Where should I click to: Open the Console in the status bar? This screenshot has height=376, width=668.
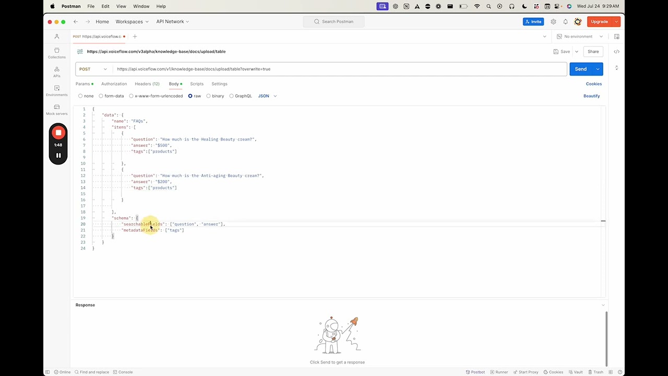(123, 372)
